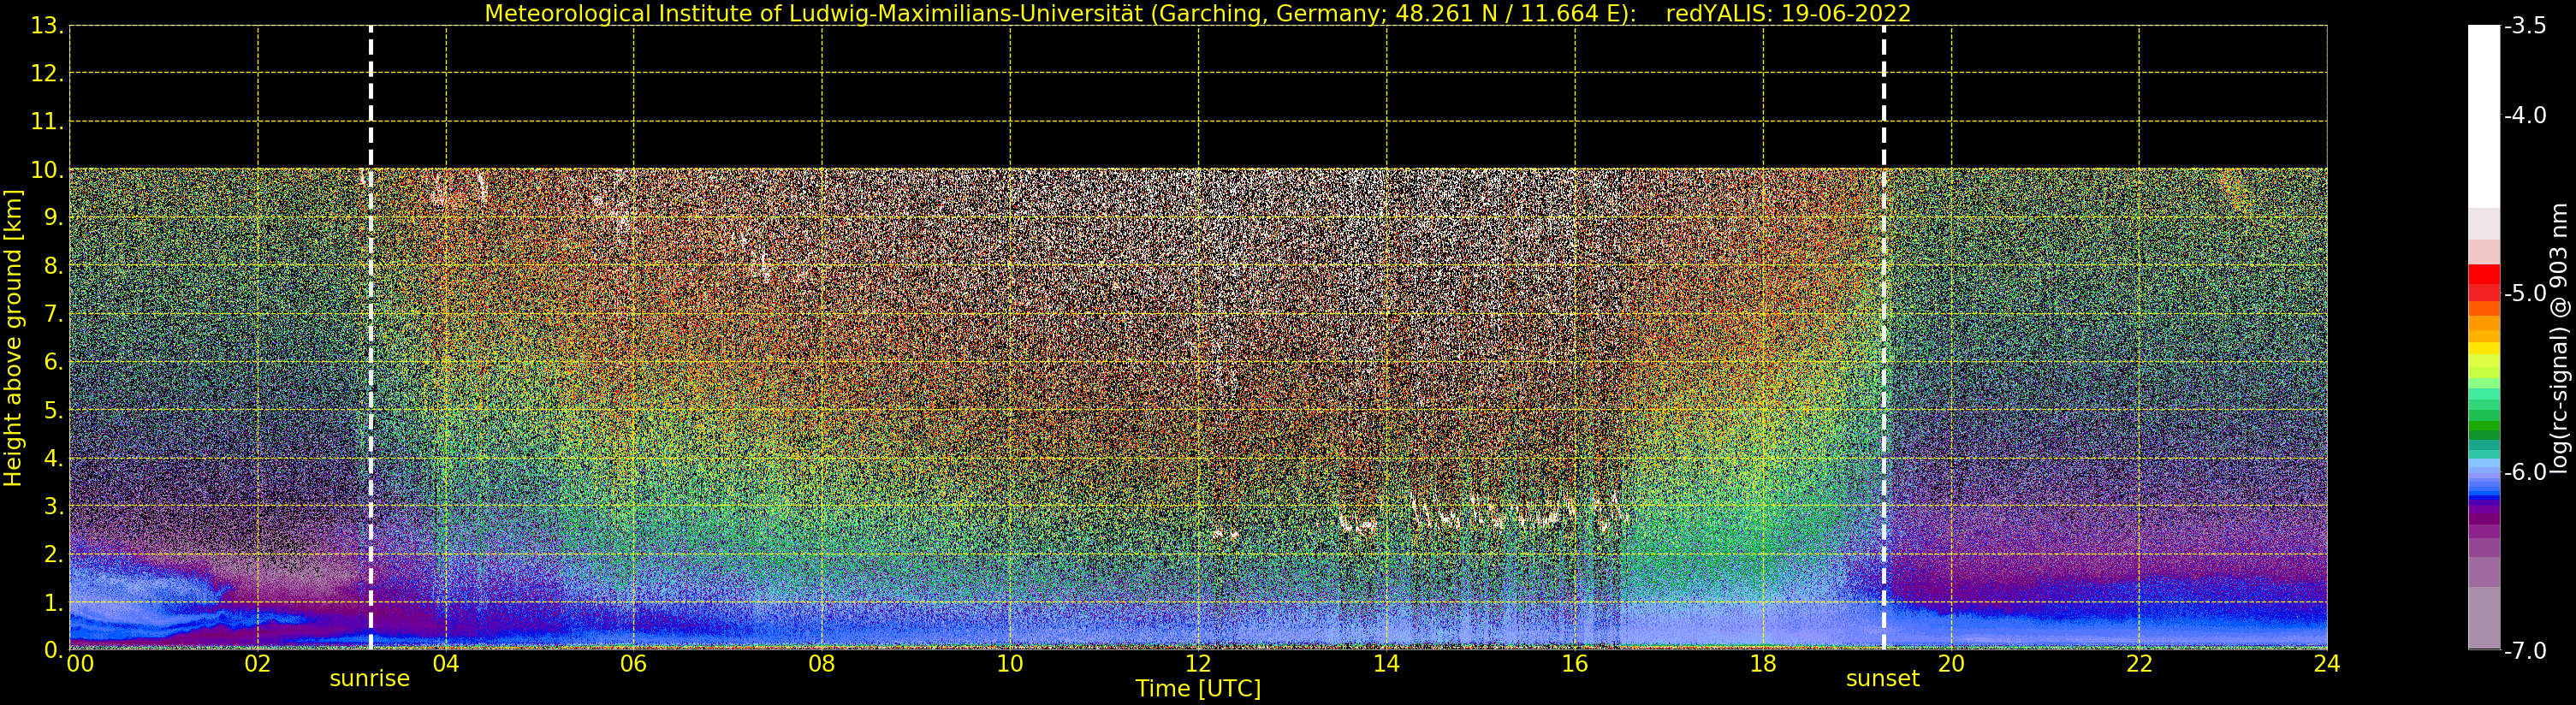
Task: Click the white dashed sunset marker line
Action: (1884, 338)
